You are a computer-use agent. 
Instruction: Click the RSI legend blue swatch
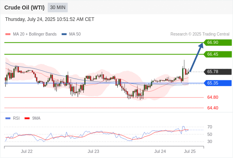coord(8,118)
